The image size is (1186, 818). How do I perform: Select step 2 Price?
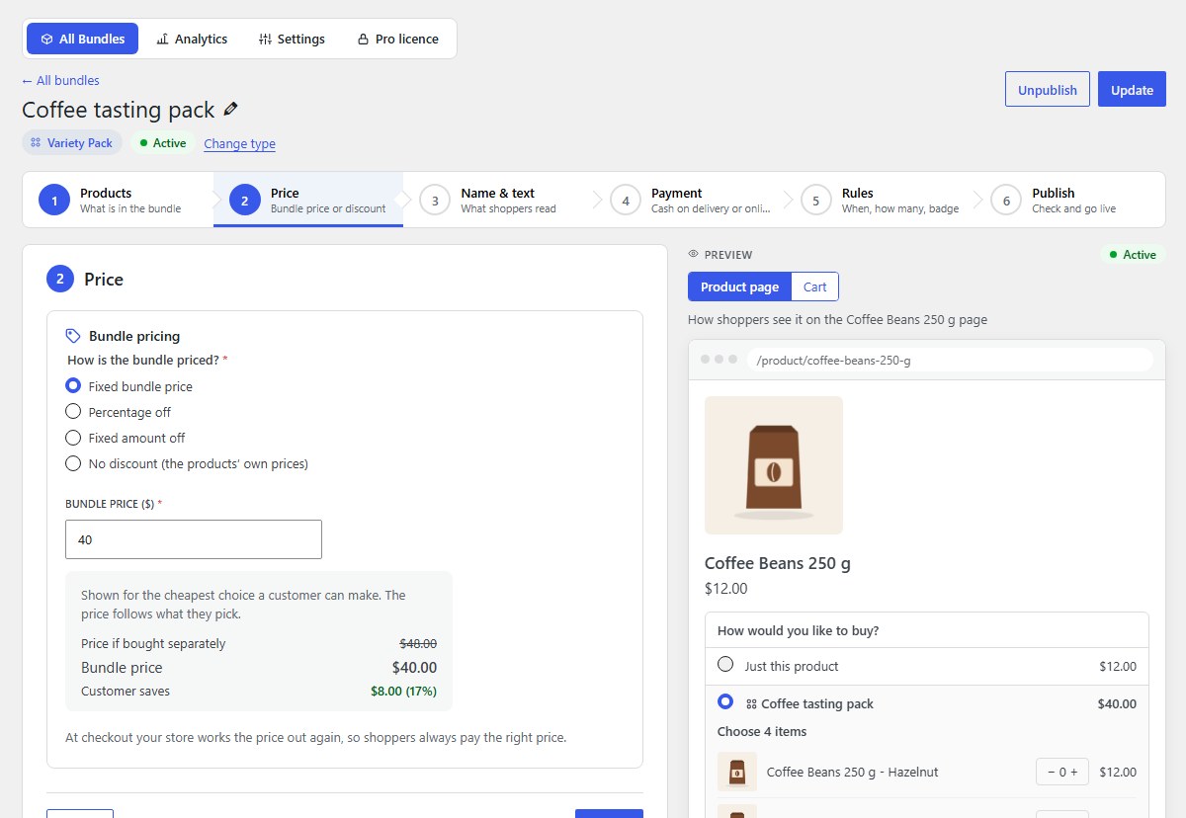pyautogui.click(x=308, y=201)
